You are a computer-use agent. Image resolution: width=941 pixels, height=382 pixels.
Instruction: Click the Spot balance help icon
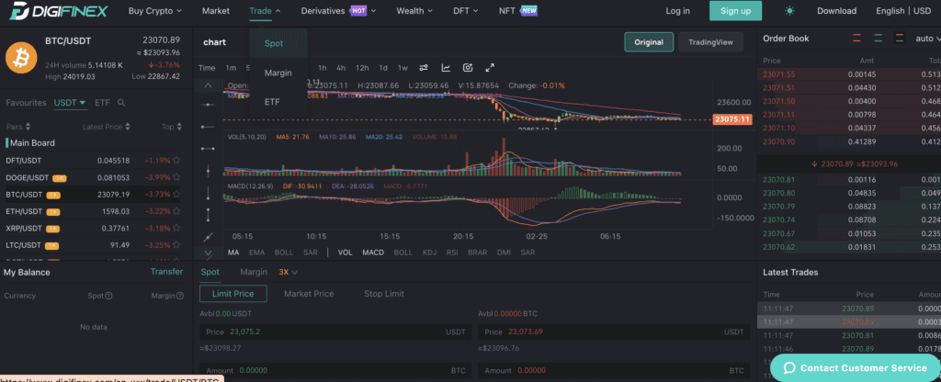tap(108, 296)
